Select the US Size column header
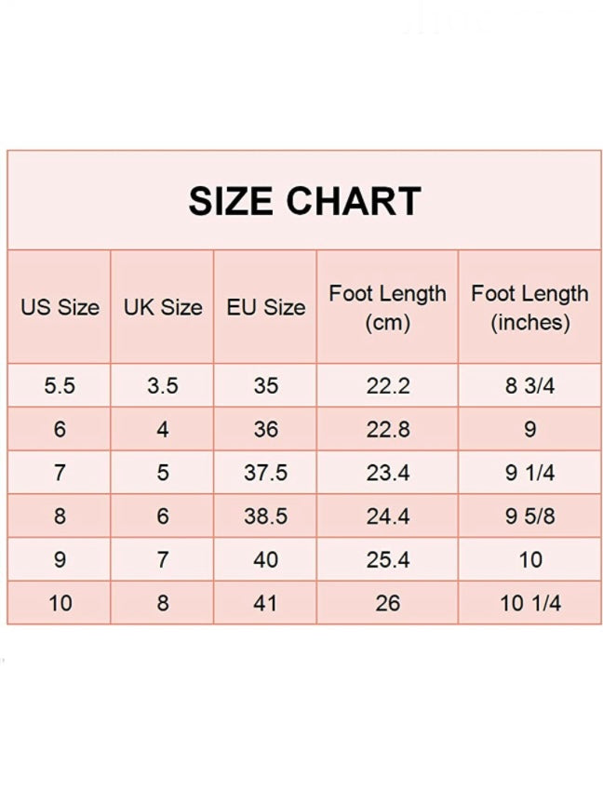The image size is (603, 804). [60, 307]
